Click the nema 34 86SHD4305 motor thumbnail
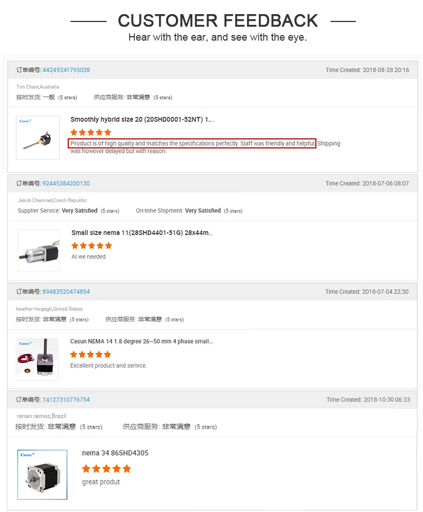The height and width of the screenshot is (512, 423). click(x=42, y=474)
